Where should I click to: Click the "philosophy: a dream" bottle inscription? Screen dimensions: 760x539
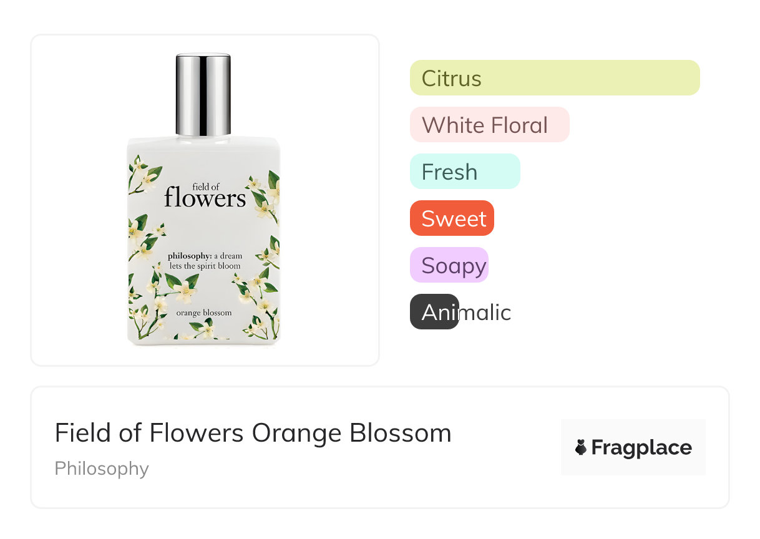pyautogui.click(x=205, y=256)
